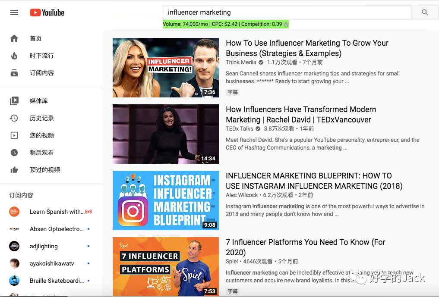Open the hamburger guide menu
439x297 pixels.
(14, 13)
